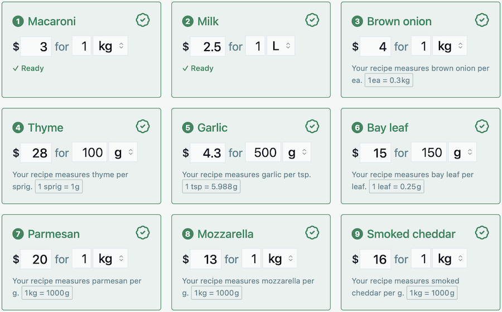The image size is (502, 312).
Task: Click the Bay leaf quantity field showing 150
Action: (x=428, y=152)
